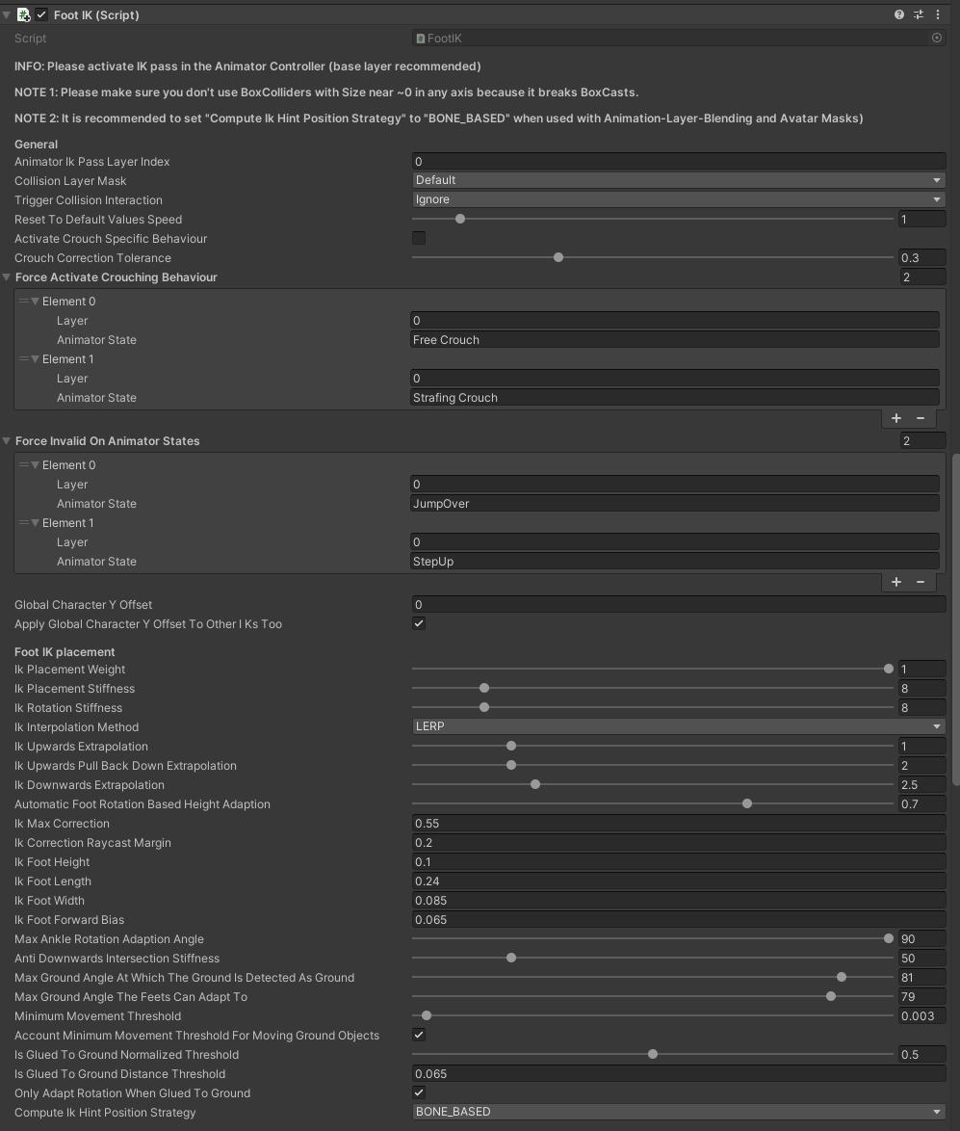Screen dimensions: 960x1131
Task: Add element to Force Invalid On Animator States
Action: tap(896, 582)
